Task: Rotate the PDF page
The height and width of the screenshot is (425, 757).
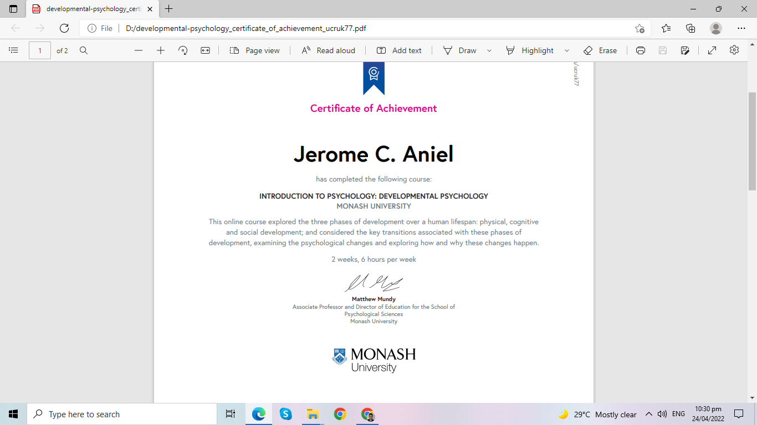Action: pos(183,50)
